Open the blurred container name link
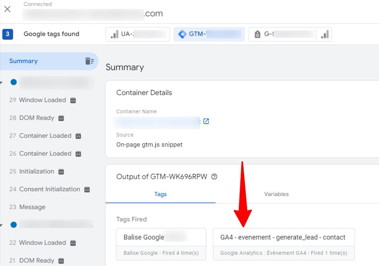The image size is (379, 266). pos(157,122)
